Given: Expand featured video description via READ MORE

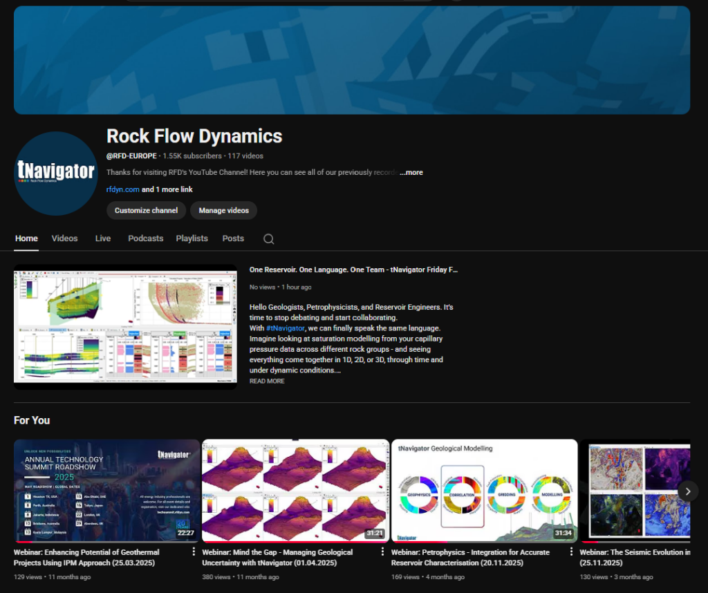Looking at the screenshot, I should pos(267,381).
